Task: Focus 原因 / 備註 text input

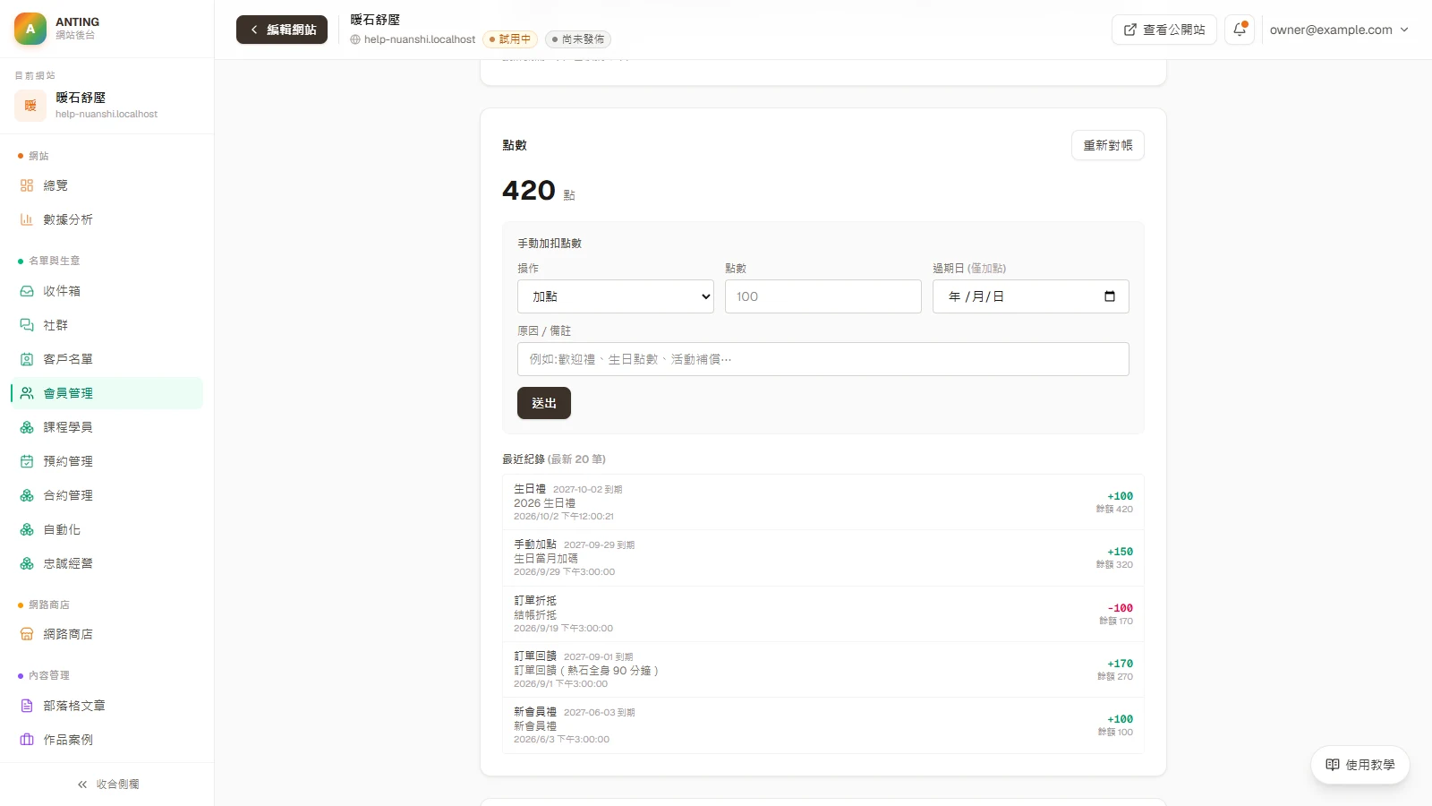Action: click(x=823, y=359)
